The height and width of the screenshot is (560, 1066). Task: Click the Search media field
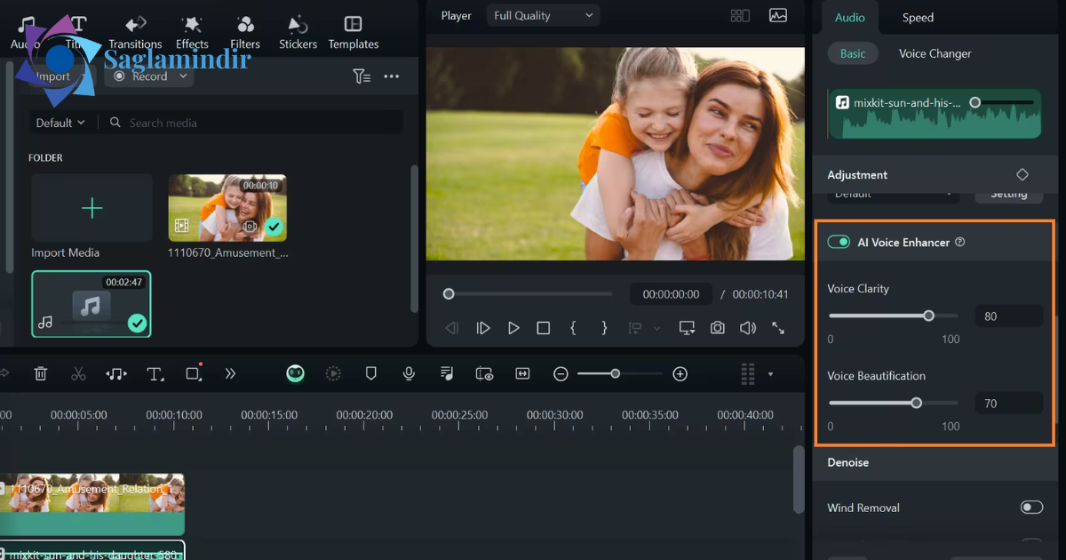(x=252, y=123)
